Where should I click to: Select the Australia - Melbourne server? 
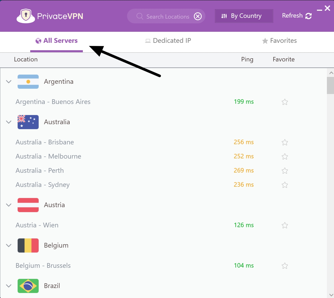point(48,156)
